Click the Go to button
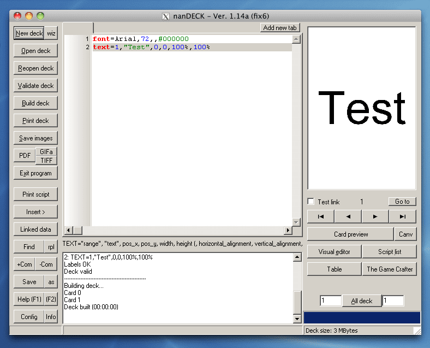Viewport: 430px width, 348px height. (402, 202)
